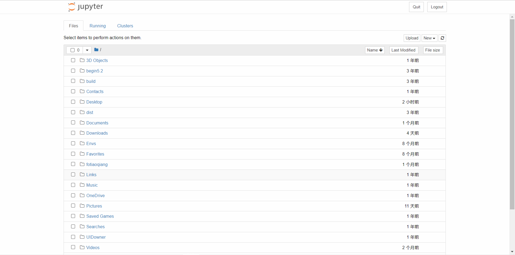Click the folder icon beside build
This screenshot has height=255, width=515.
pos(82,81)
